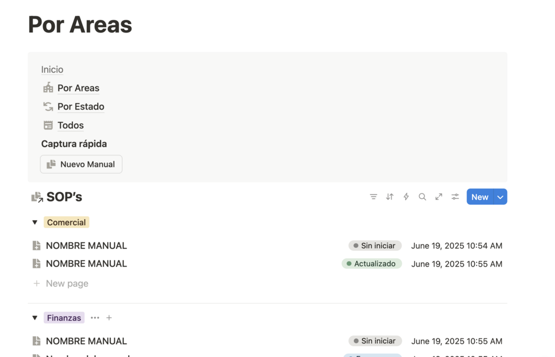Open the Por Estado page link
Viewport: 555px width, 357px height.
(81, 107)
